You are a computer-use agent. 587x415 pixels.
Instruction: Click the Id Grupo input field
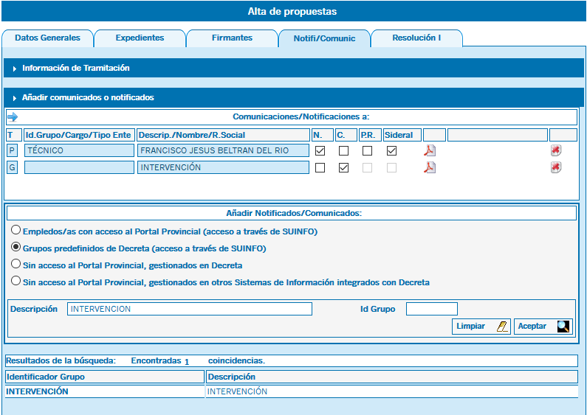click(432, 309)
